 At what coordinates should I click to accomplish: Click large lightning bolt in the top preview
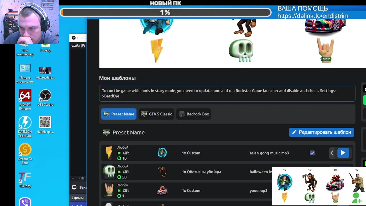point(157,51)
